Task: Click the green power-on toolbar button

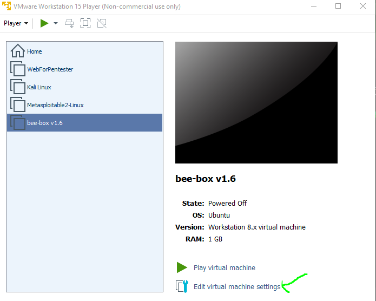Action: (x=44, y=23)
